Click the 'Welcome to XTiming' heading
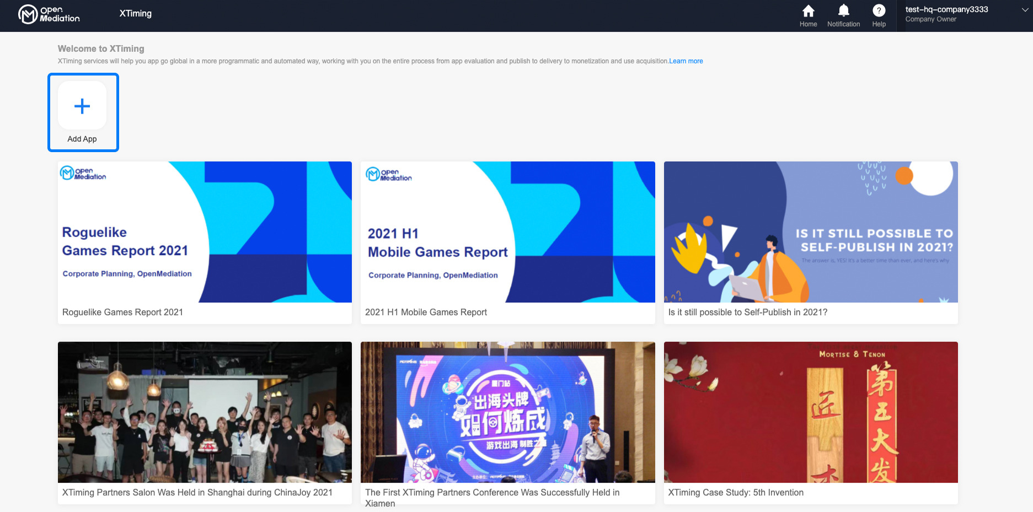1033x512 pixels. (101, 48)
